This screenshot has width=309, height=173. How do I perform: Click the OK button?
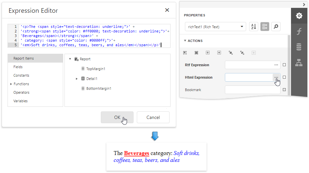[117, 117]
